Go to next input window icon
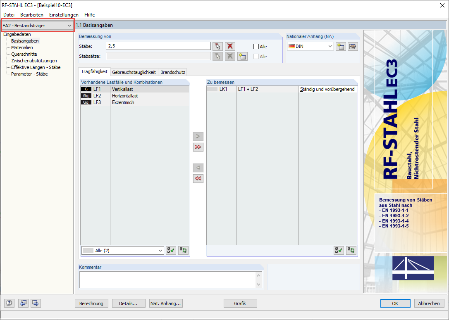 click(36, 303)
